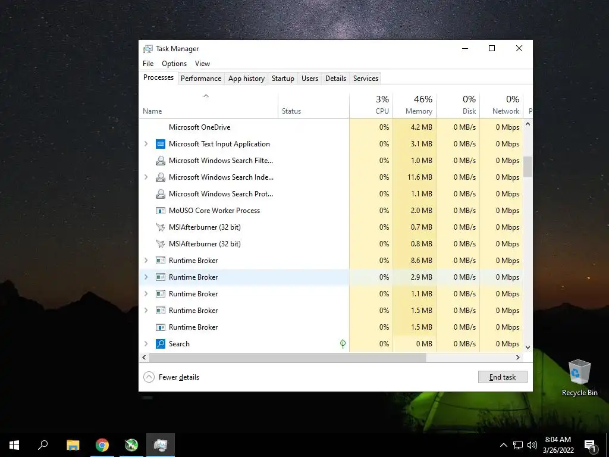
Task: Select the Microsoft OneDrive process row
Action: click(x=331, y=127)
